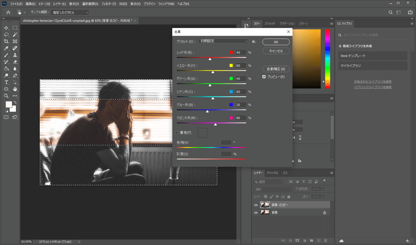Viewport: 416px width, 245px height.
Task: Click the add layer mask icon
Action: 297,240
